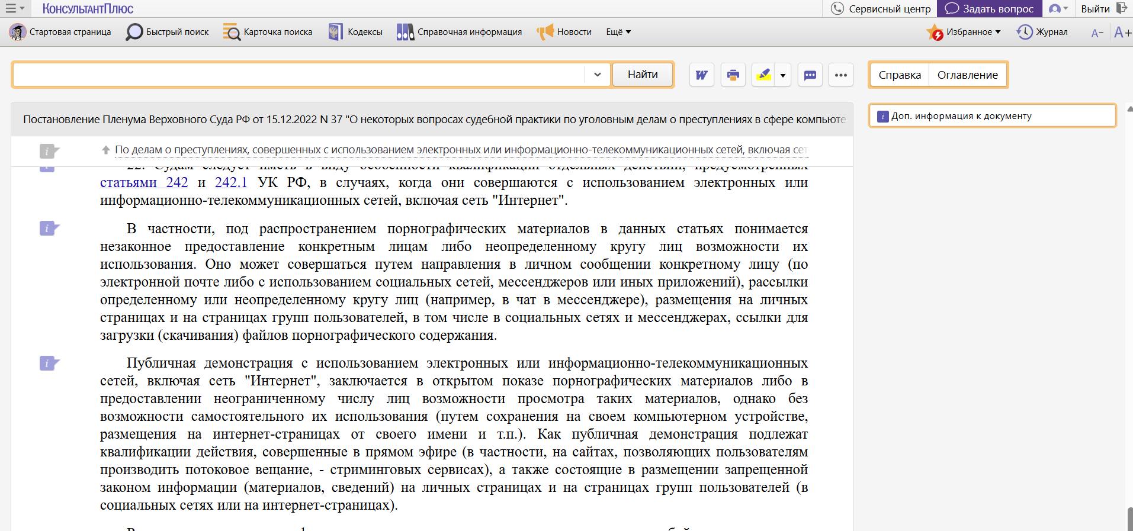
Task: Decrease font size with A−
Action: coord(1097,33)
